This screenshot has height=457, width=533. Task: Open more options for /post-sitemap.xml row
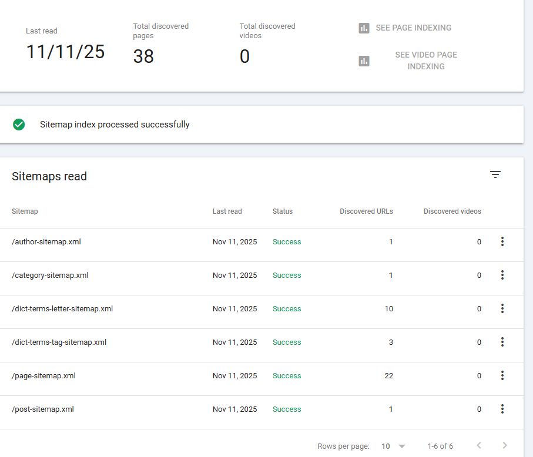502,409
